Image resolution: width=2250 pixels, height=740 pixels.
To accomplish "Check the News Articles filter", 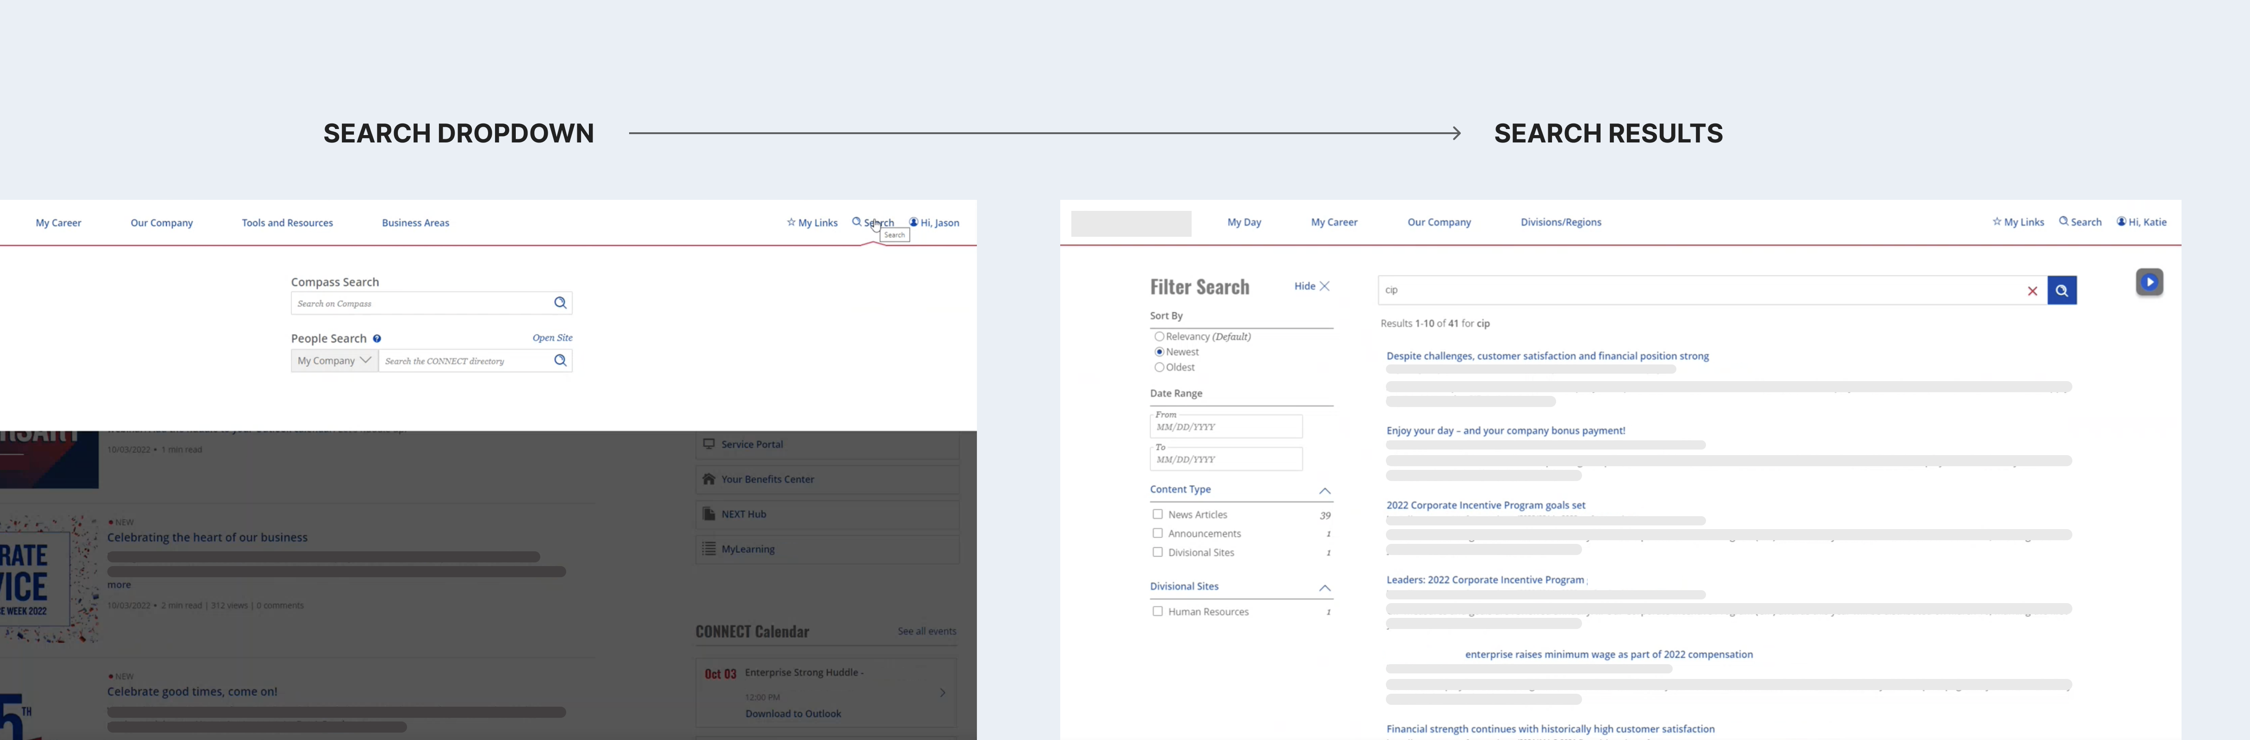I will pyautogui.click(x=1157, y=515).
